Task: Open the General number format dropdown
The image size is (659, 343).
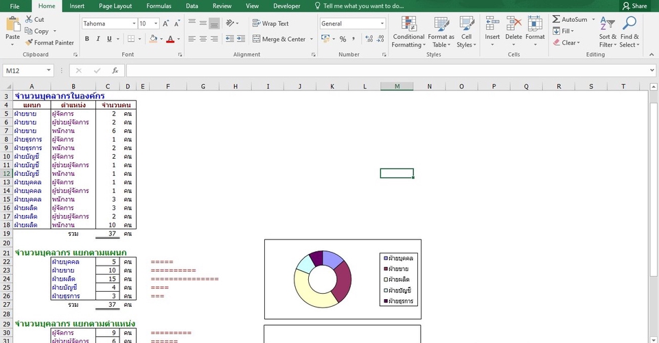Action: tap(382, 23)
